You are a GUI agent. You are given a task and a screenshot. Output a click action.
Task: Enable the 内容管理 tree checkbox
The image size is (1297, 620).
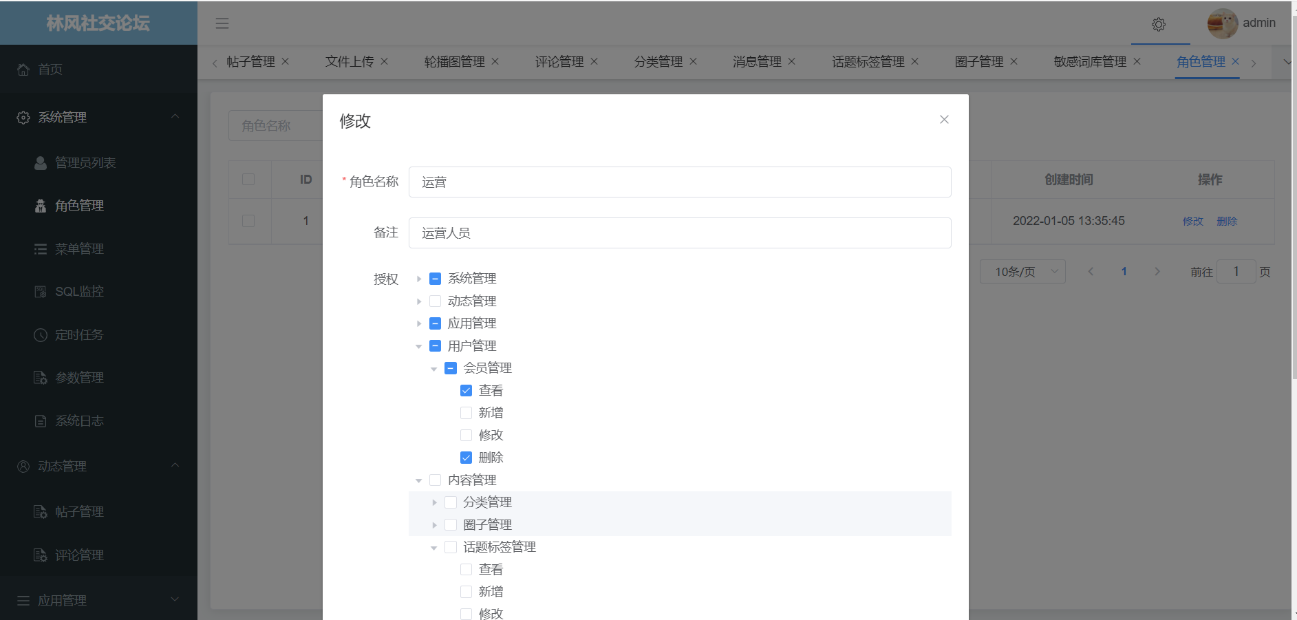[x=435, y=480]
